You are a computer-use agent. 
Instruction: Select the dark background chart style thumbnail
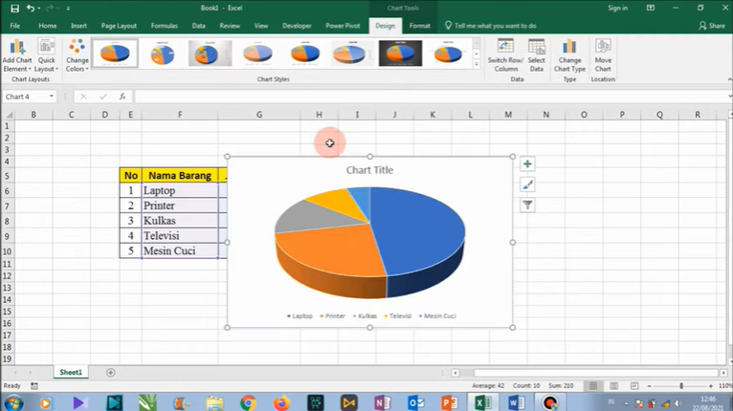coord(400,54)
